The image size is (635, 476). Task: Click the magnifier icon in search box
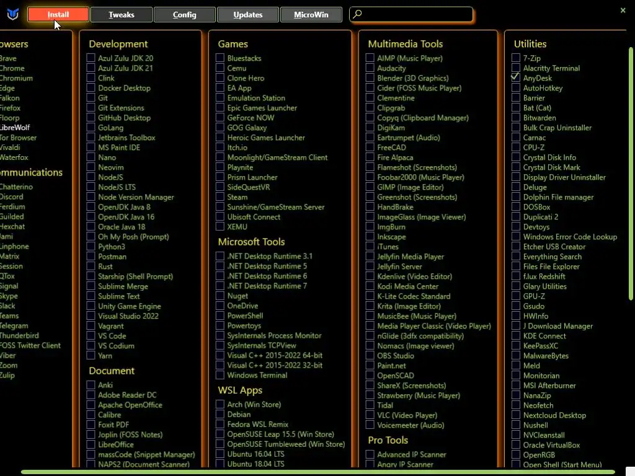[357, 14]
